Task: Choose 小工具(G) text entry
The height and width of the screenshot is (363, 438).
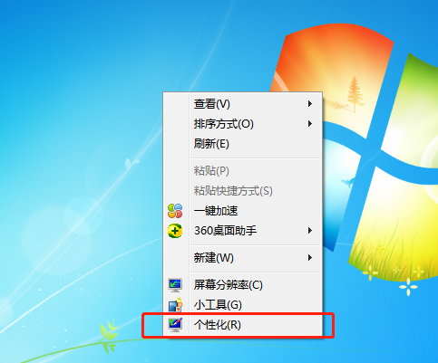Action: point(218,305)
